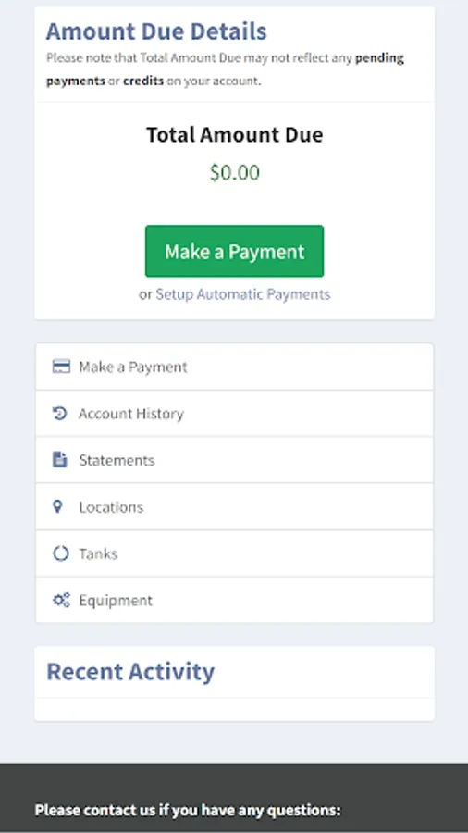
Task: Select the Make a Payment list item
Action: tap(235, 367)
